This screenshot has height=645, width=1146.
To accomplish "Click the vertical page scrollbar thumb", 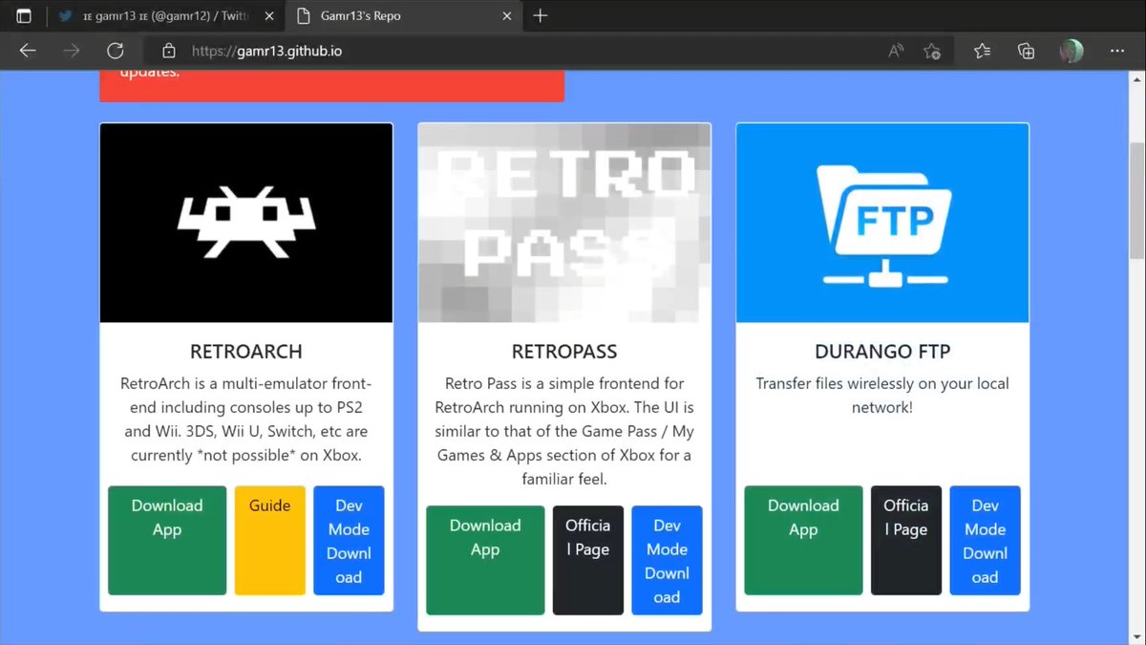I will click(1136, 201).
